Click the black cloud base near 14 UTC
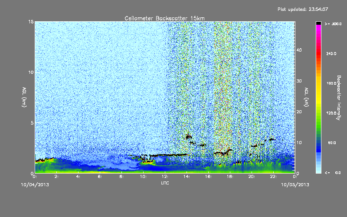Image resolution: width=347 pixels, height=217 pixels. [189, 137]
